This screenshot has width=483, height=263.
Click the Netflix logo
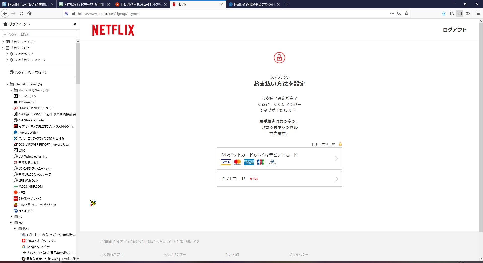113,30
